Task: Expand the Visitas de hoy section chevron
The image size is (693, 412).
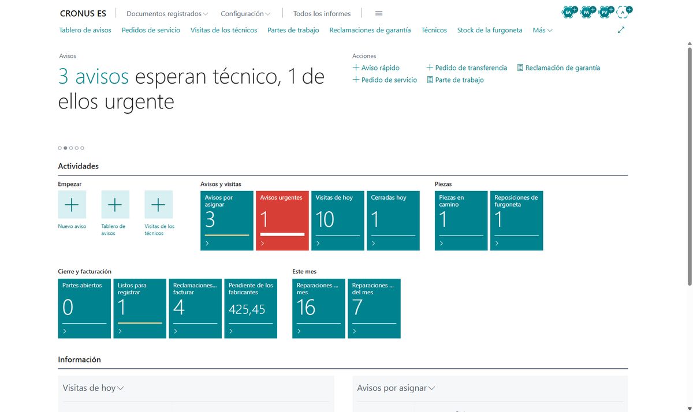Action: pos(121,388)
